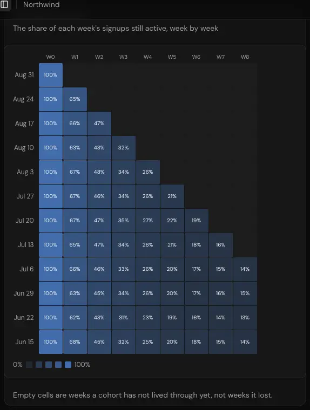Pick the Aug 10 W3 32% cell

[124, 148]
